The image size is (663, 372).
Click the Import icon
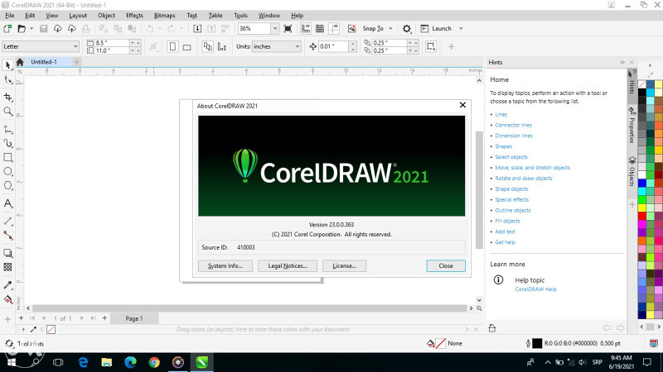pos(197,28)
